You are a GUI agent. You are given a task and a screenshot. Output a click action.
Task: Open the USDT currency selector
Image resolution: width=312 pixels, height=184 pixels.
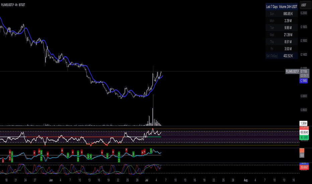click(x=305, y=5)
